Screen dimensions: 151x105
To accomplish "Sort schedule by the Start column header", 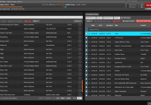I will pos(93,25).
